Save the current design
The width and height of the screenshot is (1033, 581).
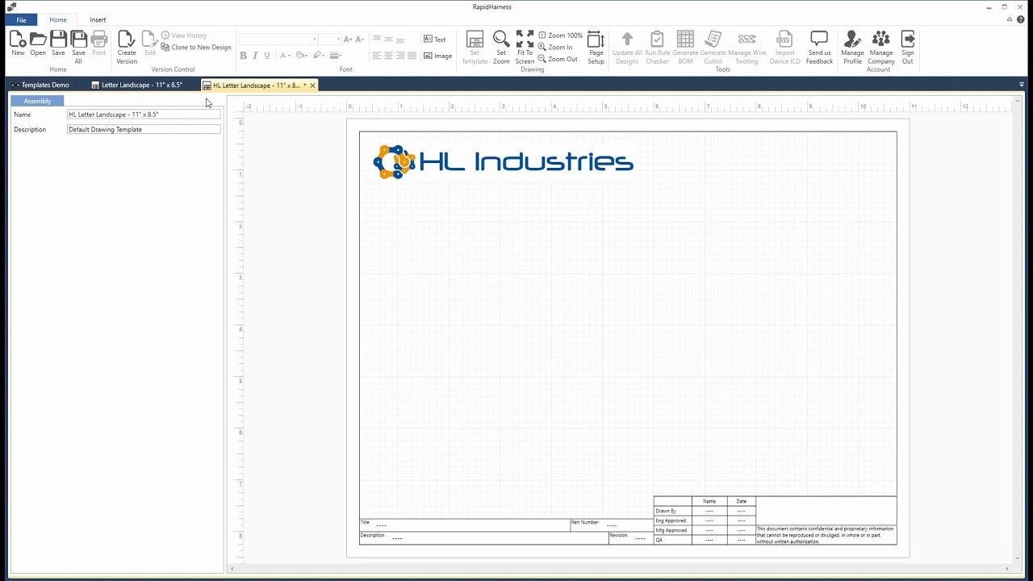tap(58, 44)
